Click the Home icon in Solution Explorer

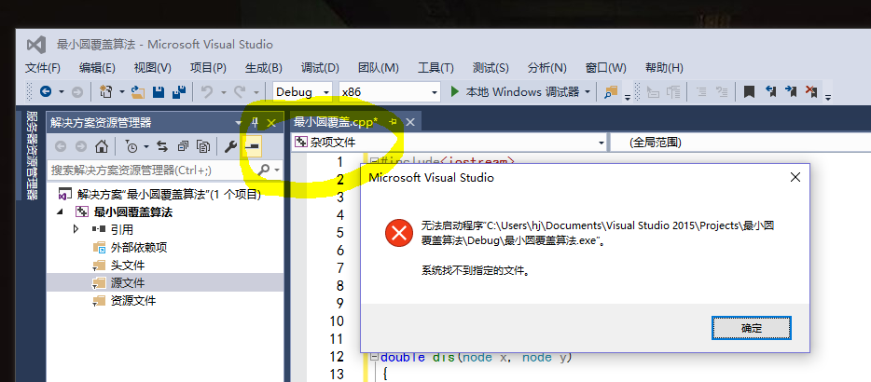tap(101, 146)
